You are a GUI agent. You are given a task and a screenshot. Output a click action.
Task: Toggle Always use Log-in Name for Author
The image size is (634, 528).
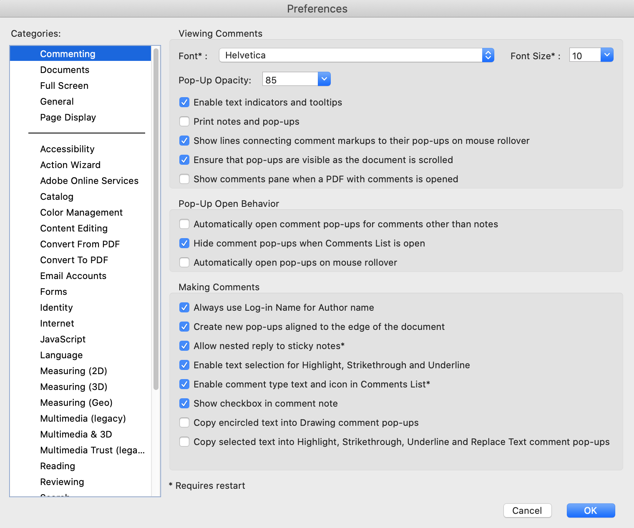(184, 308)
